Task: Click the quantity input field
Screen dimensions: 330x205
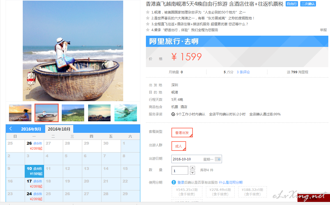Action: [x=180, y=170]
